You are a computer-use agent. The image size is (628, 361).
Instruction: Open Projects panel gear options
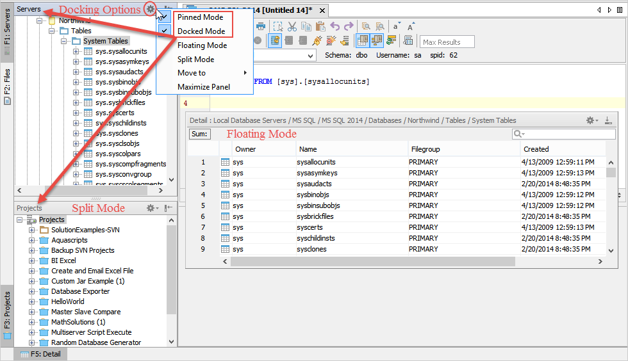(153, 208)
